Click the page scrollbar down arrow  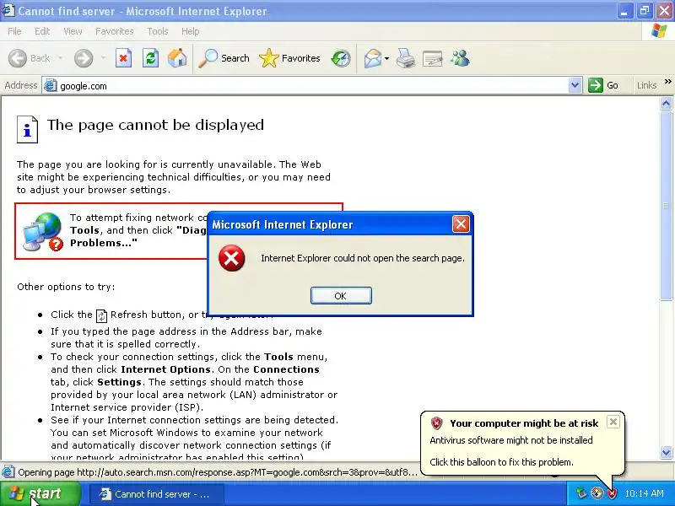pos(666,452)
